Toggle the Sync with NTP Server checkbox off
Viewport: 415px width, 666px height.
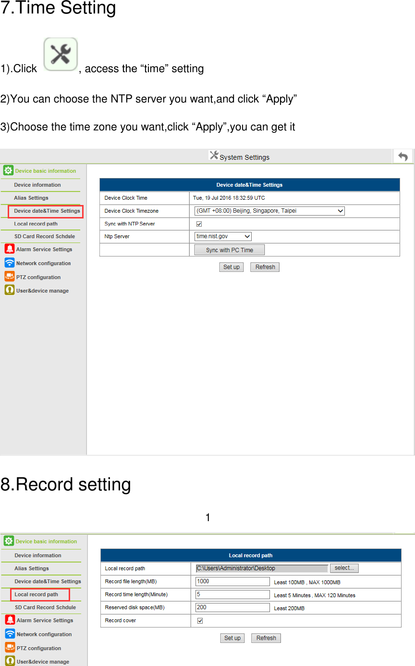(199, 223)
